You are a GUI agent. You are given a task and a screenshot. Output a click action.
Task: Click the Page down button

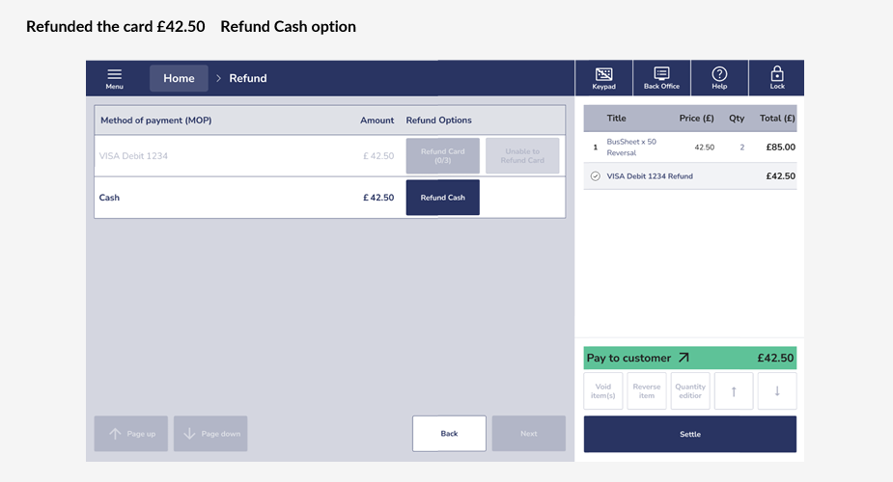(210, 433)
